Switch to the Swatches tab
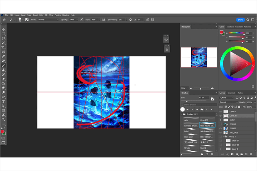This screenshot has width=257, height=171. tap(230, 27)
